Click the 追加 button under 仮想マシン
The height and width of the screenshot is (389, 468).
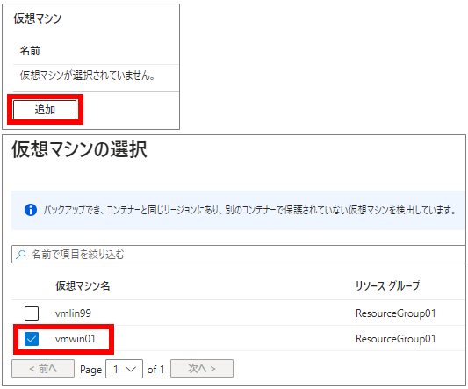(45, 110)
